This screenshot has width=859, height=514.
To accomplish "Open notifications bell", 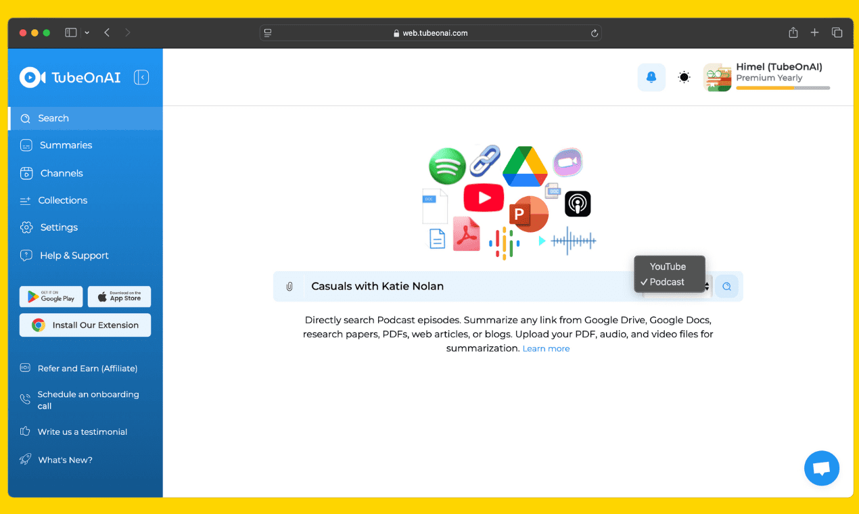I will click(x=651, y=77).
